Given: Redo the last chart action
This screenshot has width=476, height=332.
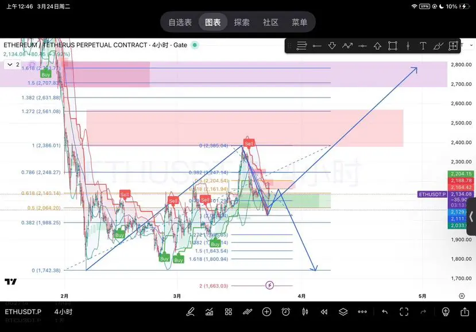Looking at the screenshot, I should click(423, 312).
